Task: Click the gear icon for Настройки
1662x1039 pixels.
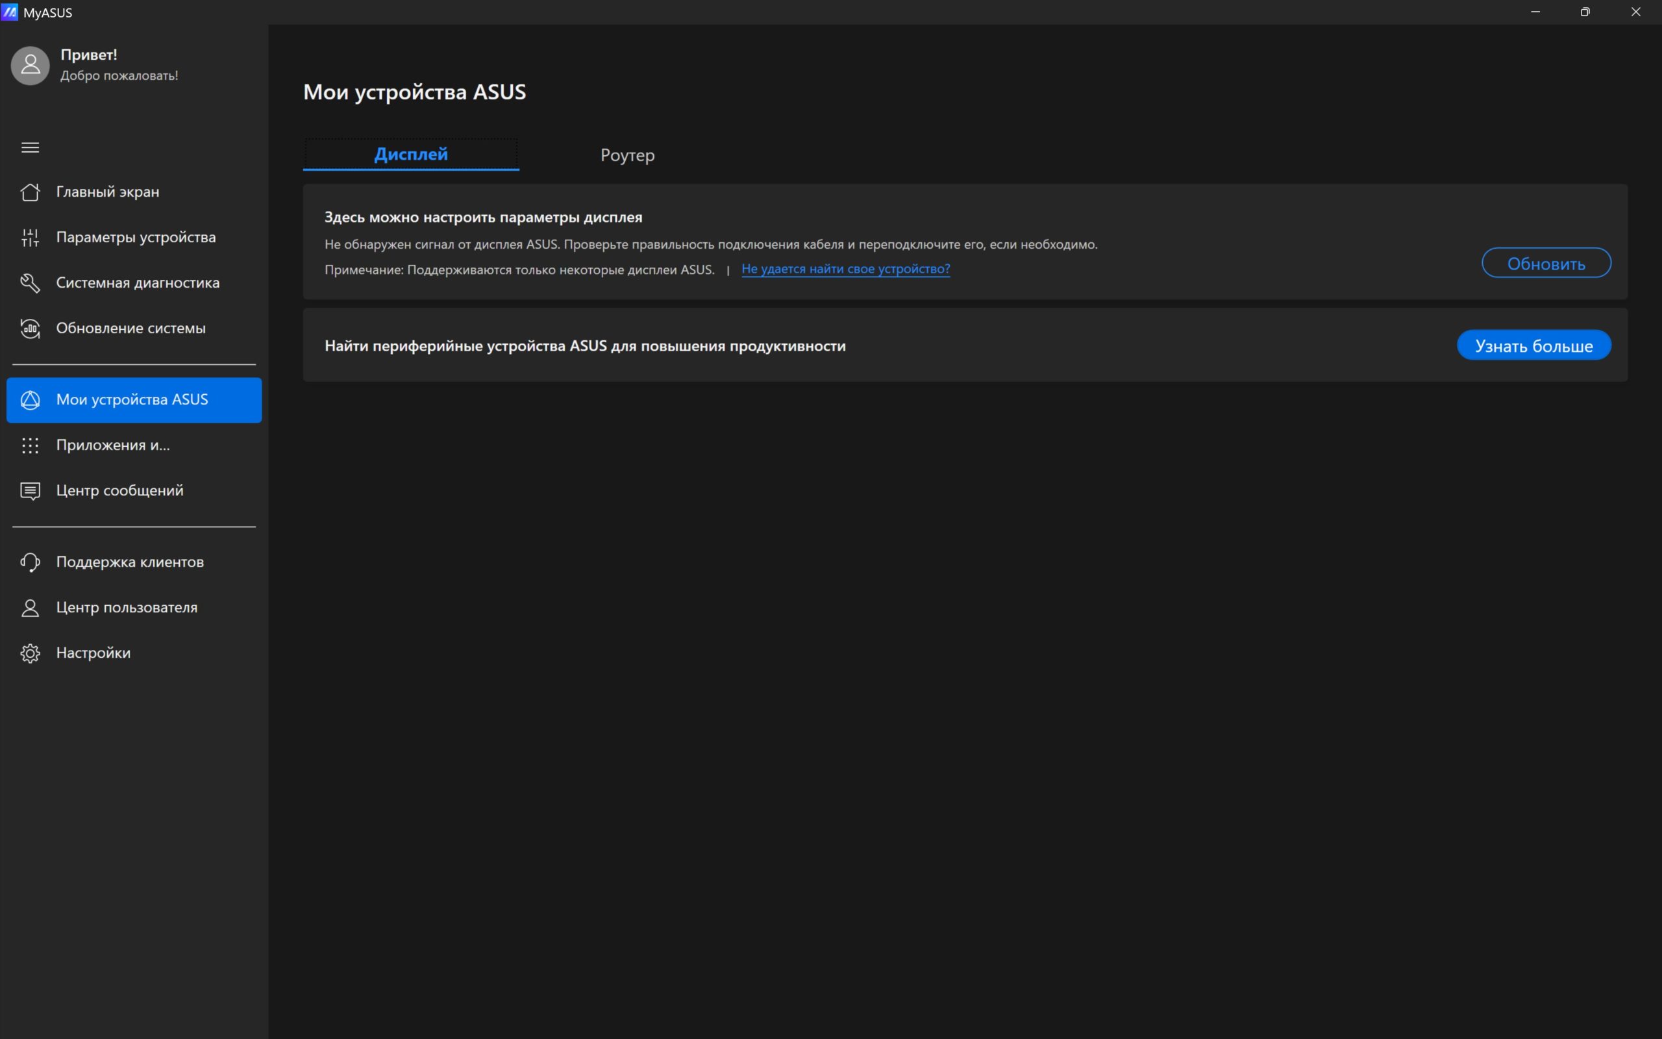Action: 31,653
